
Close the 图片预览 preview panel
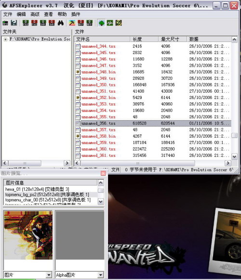point(103,173)
